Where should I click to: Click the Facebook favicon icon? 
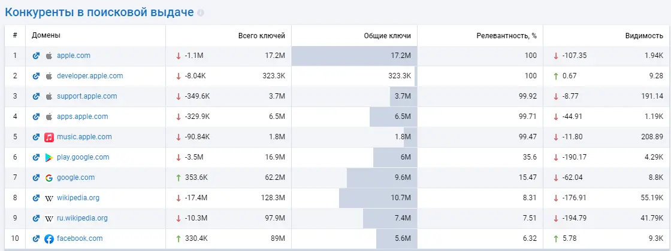pos(49,238)
